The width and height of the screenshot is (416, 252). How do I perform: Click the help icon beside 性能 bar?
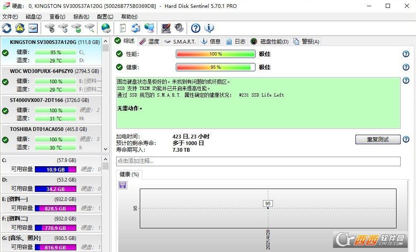pos(406,54)
